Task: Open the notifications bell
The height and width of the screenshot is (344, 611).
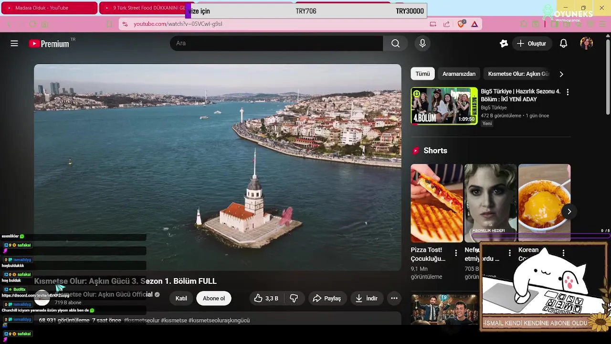Action: tap(563, 43)
